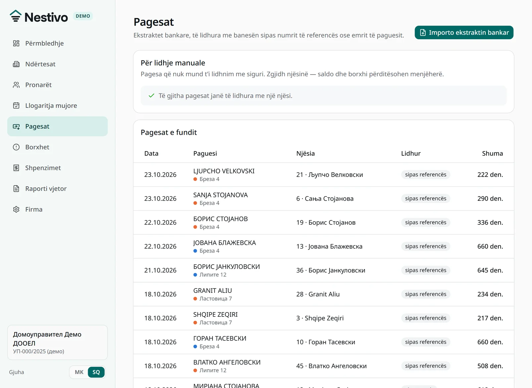Click the Raporti vjetor document icon
Image resolution: width=532 pixels, height=388 pixels.
click(16, 189)
